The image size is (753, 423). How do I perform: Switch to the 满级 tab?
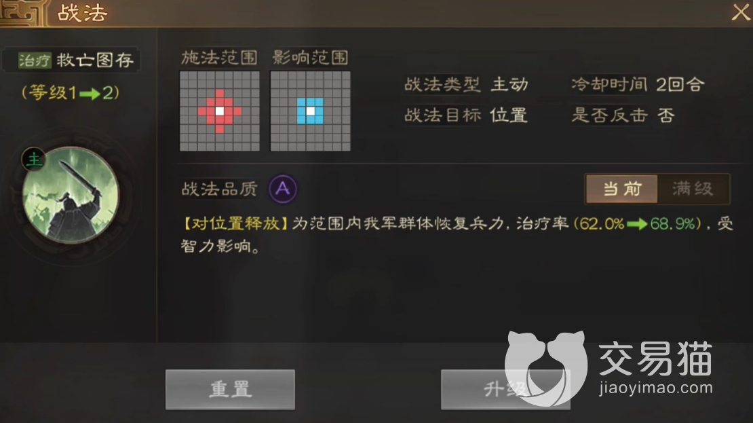[x=693, y=189]
